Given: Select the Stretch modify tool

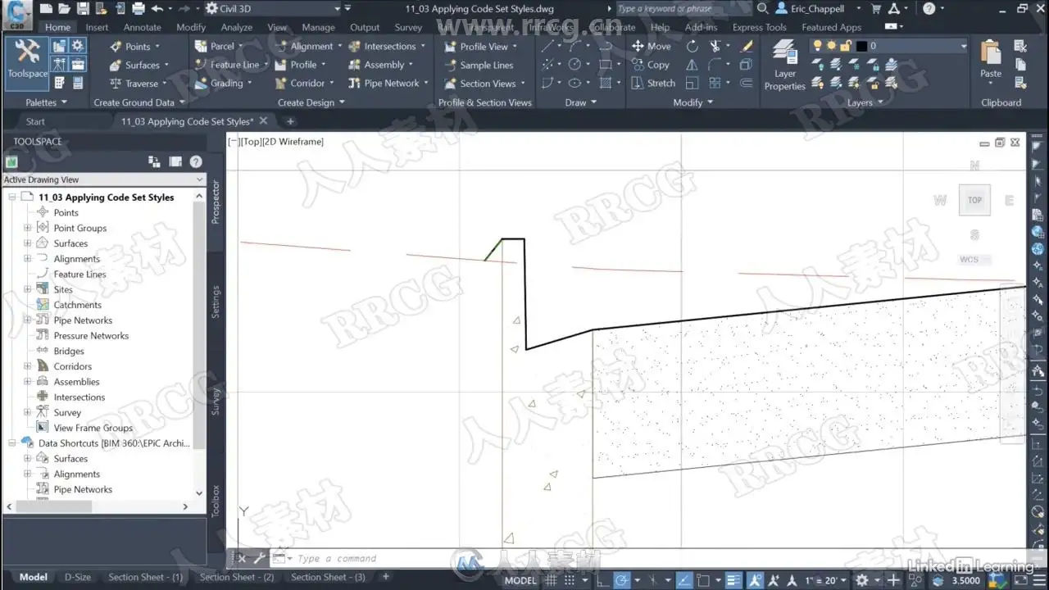Looking at the screenshot, I should coord(654,83).
